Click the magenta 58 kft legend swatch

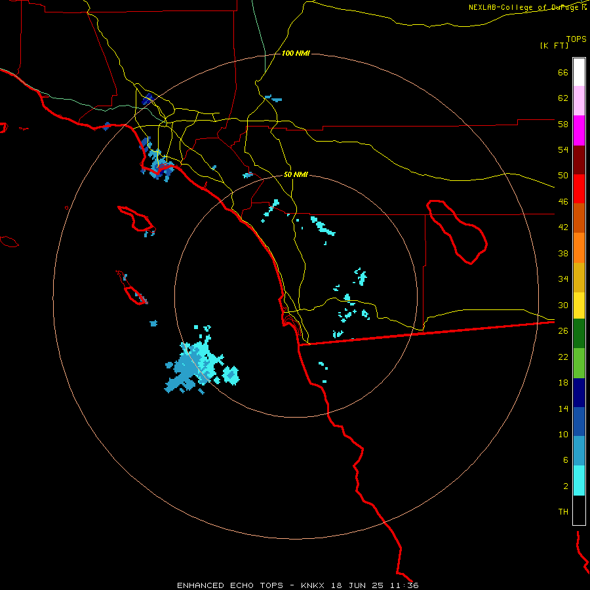pyautogui.click(x=579, y=130)
